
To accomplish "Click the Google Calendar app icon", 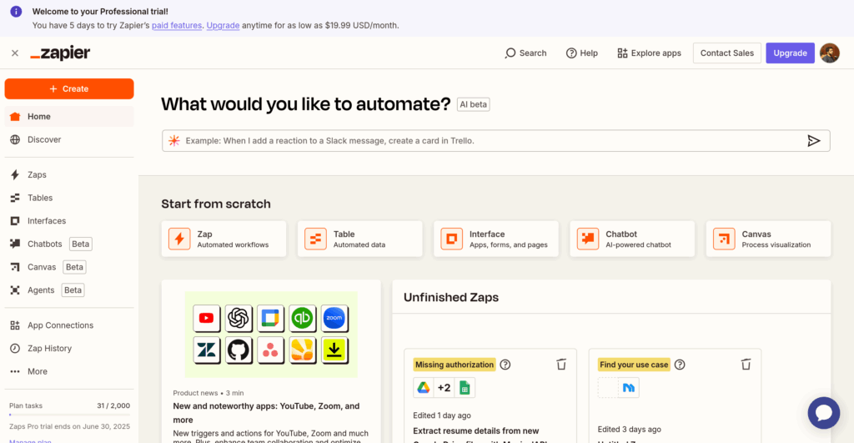I will point(270,318).
